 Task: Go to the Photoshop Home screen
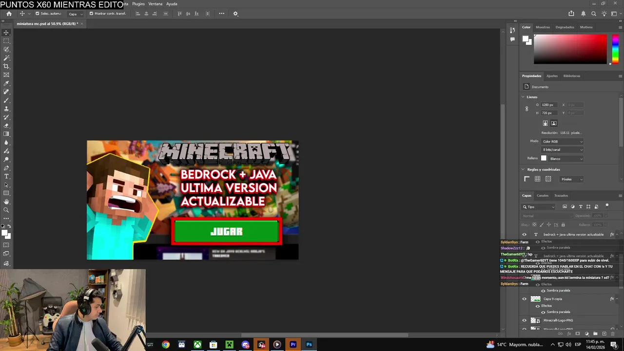9,14
